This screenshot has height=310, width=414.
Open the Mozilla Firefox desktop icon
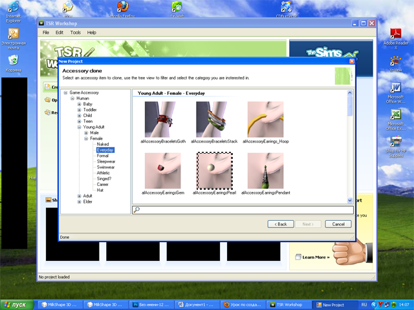122,8
